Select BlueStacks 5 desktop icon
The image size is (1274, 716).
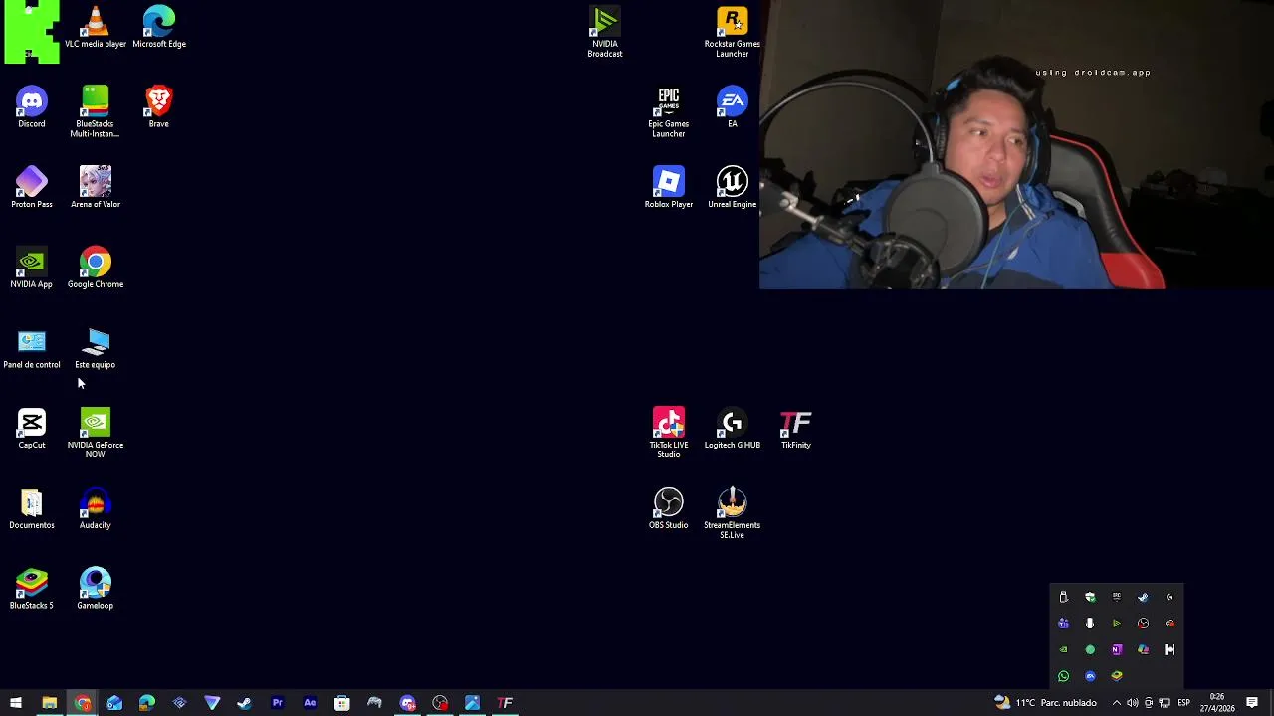[x=32, y=589]
